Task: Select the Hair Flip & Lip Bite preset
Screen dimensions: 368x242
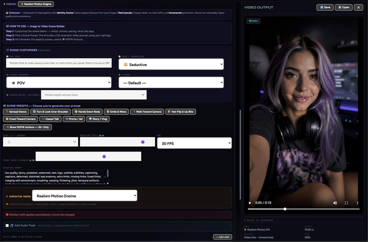Action: point(180,112)
